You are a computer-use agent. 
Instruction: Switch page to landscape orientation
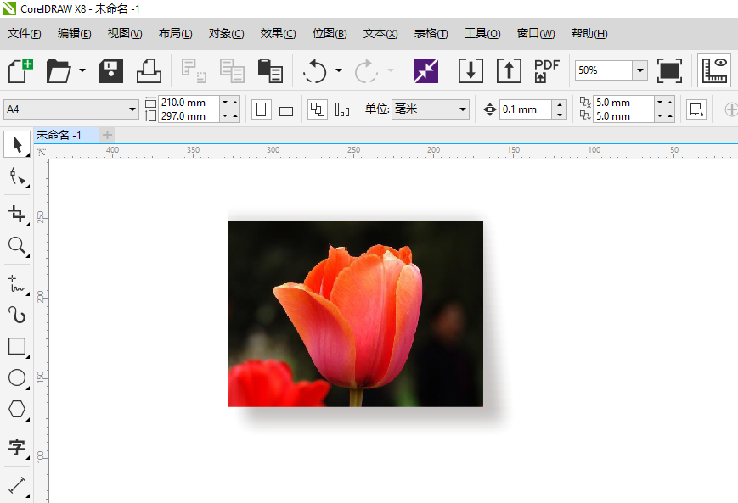286,110
